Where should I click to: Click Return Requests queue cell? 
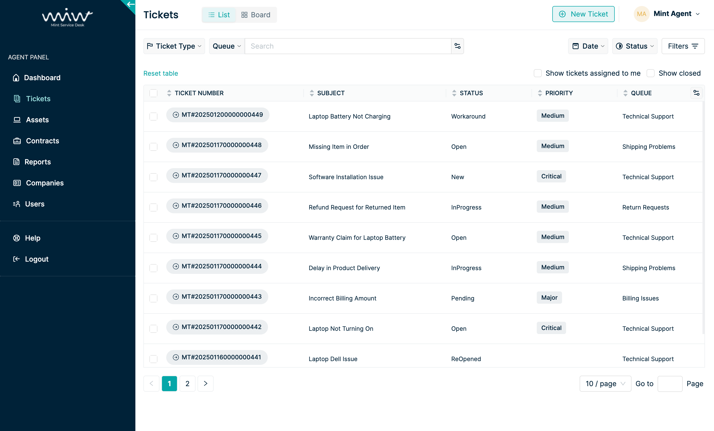click(646, 207)
